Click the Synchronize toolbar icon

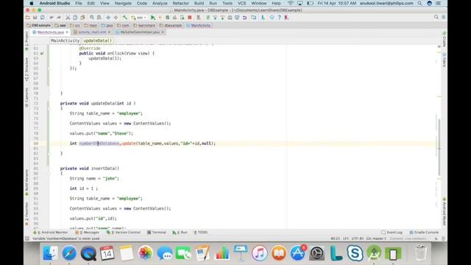[43, 18]
